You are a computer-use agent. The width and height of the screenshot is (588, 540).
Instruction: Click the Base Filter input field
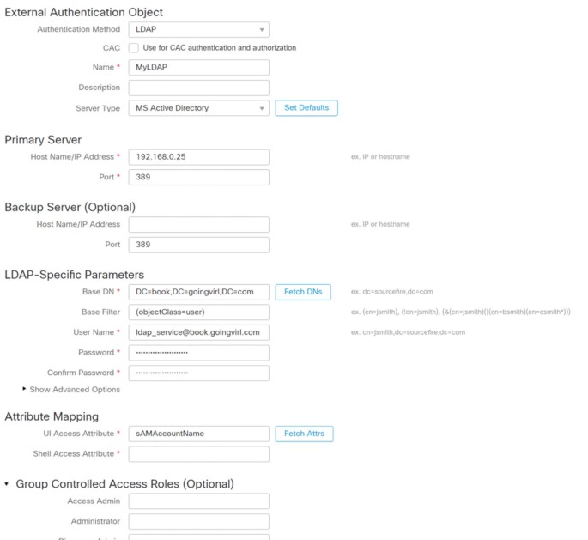(x=198, y=312)
